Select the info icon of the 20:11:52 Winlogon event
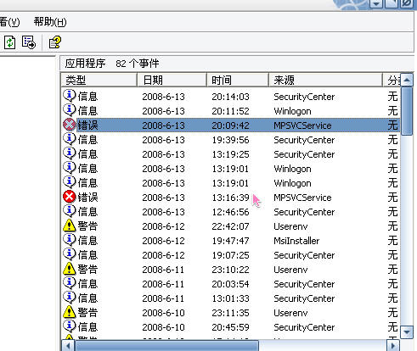Screen dimensions: 417x351 click(70, 110)
